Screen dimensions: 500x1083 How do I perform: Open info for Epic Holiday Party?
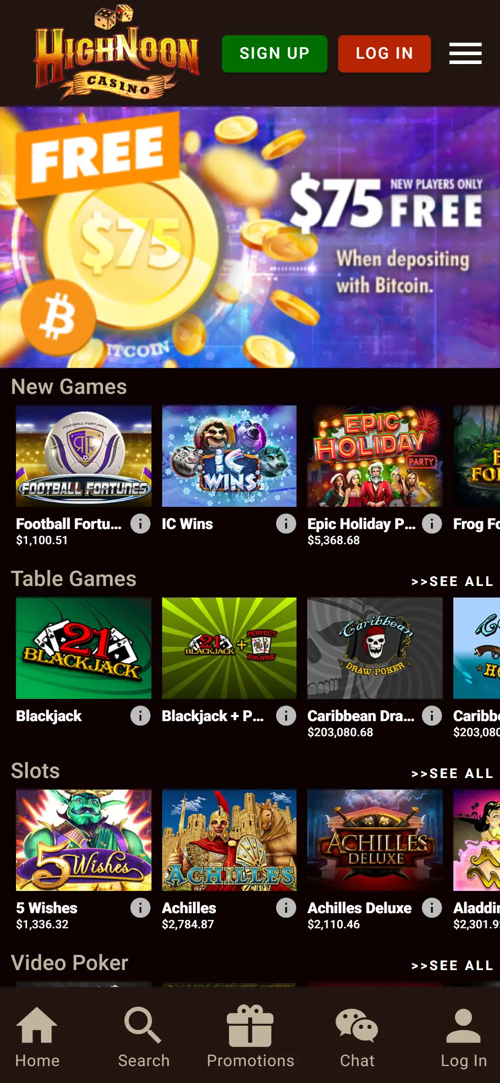[432, 524]
